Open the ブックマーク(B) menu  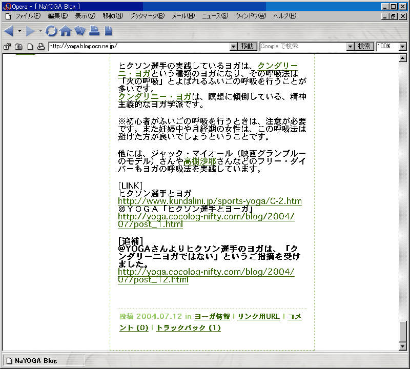(148, 16)
